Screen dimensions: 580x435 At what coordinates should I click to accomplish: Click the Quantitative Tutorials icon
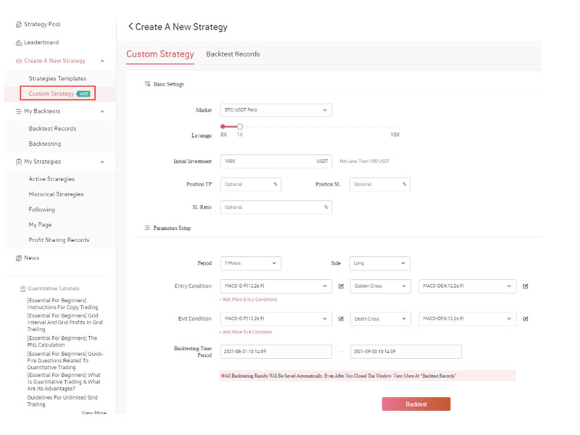(x=23, y=289)
